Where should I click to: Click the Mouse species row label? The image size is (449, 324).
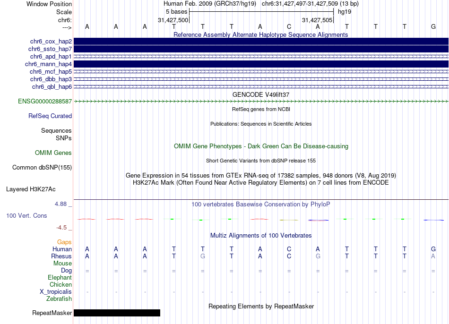coord(62,264)
